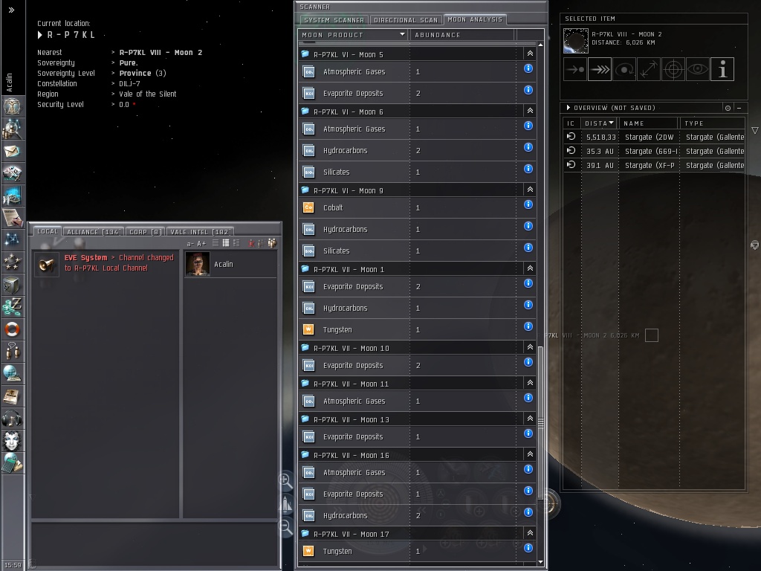Sort overview by Distance column
This screenshot has height=571, width=761.
[600, 123]
